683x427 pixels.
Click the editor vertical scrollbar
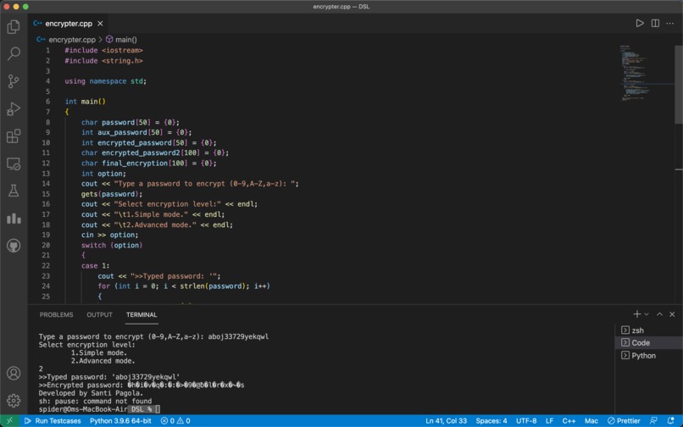click(679, 83)
